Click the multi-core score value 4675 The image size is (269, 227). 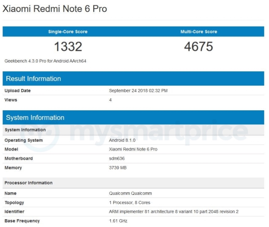(198, 46)
